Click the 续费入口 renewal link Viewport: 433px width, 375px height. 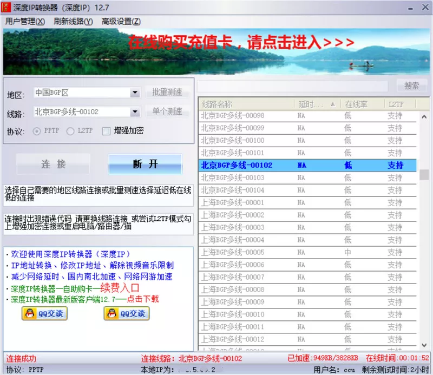(120, 288)
